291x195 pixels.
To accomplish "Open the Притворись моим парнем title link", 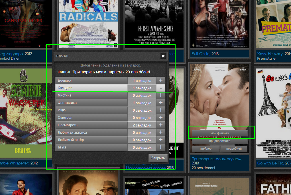I will point(217,159).
